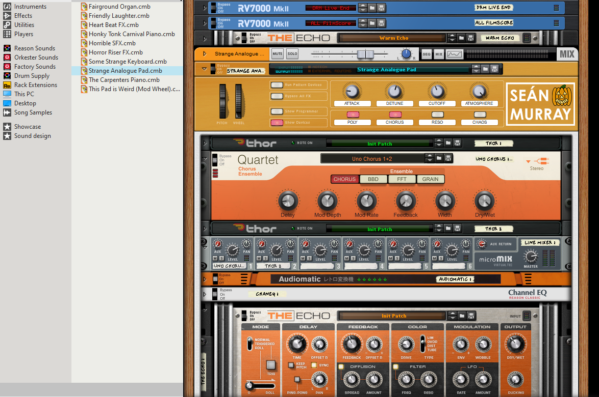599x397 pixels.
Task: Enable the Bypass All FX button
Action: tap(277, 96)
